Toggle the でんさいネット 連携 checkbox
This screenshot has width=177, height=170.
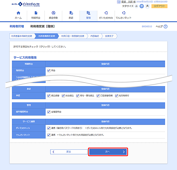pyautogui.click(x=49, y=135)
